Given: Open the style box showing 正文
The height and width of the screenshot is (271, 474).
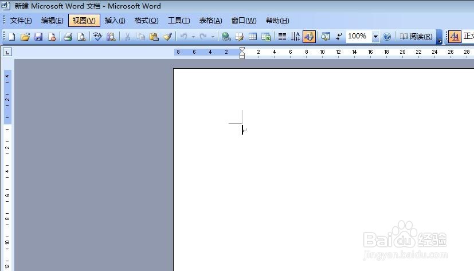Looking at the screenshot, I should (x=468, y=37).
